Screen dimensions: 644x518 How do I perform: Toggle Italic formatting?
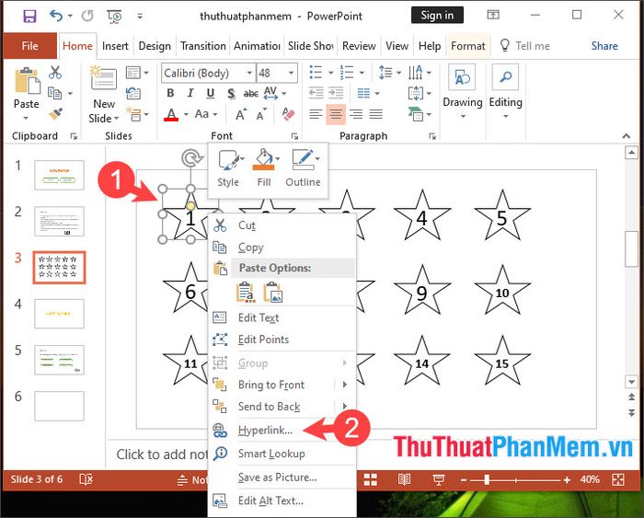pyautogui.click(x=190, y=93)
